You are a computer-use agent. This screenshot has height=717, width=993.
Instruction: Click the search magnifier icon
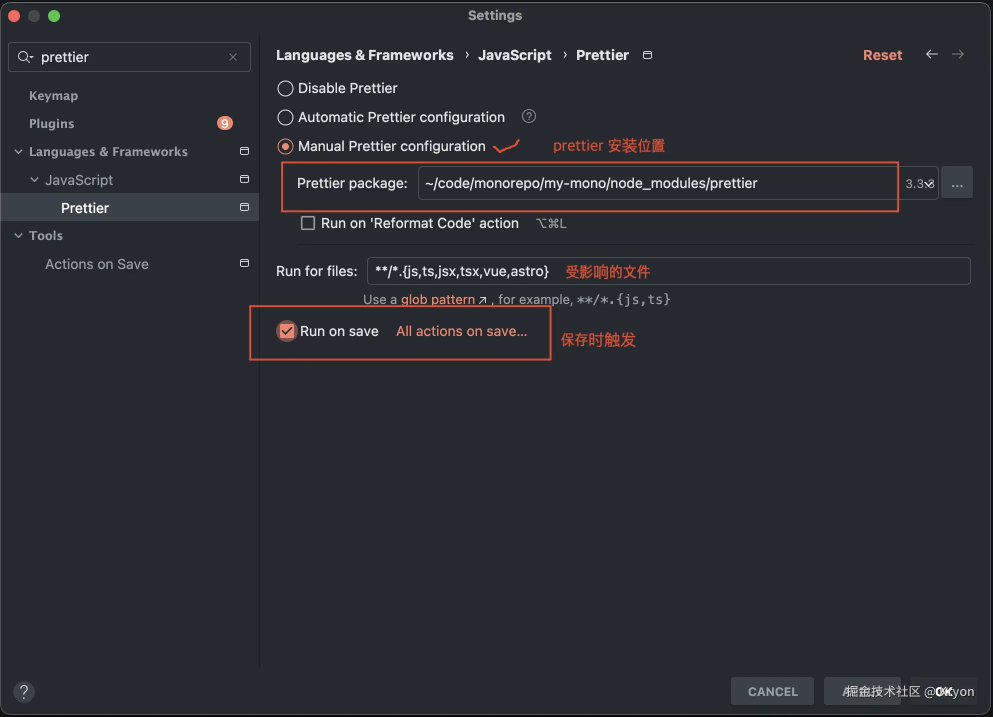click(24, 57)
